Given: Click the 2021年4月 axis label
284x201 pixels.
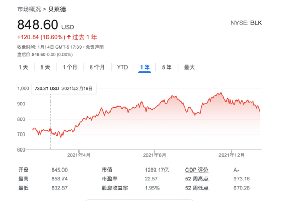Looking at the screenshot, I should (78, 155).
